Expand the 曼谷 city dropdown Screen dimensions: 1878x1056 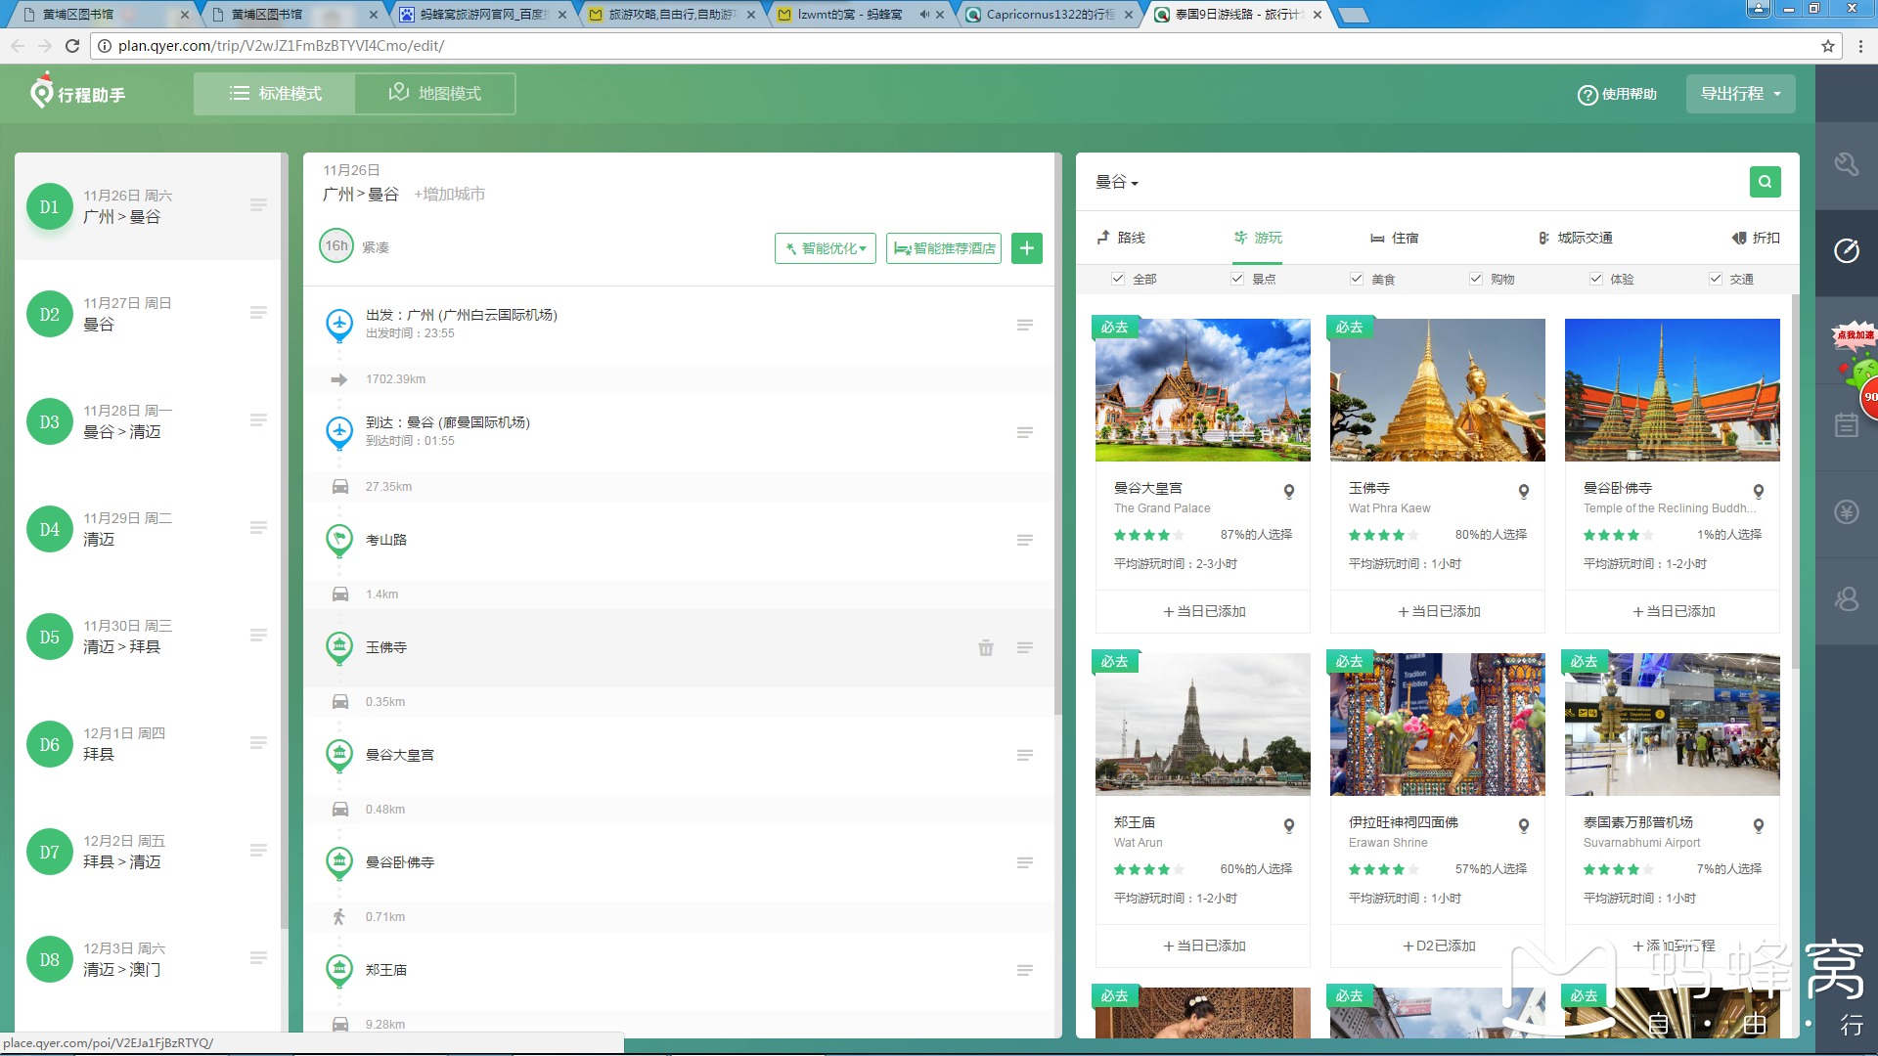(x=1116, y=183)
